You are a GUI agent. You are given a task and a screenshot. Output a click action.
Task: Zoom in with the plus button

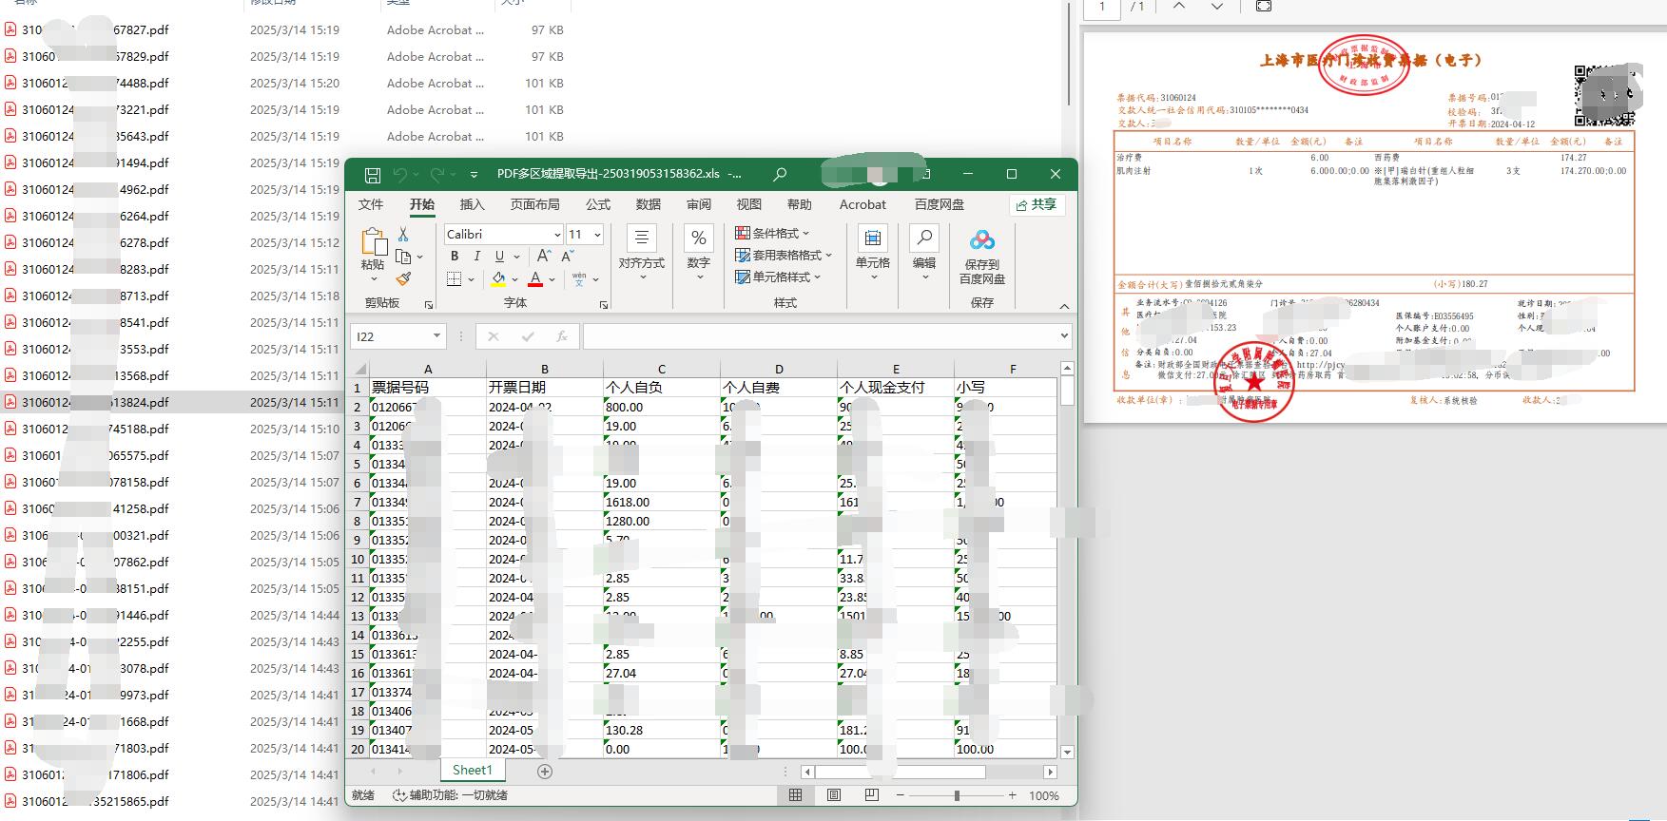1013,795
